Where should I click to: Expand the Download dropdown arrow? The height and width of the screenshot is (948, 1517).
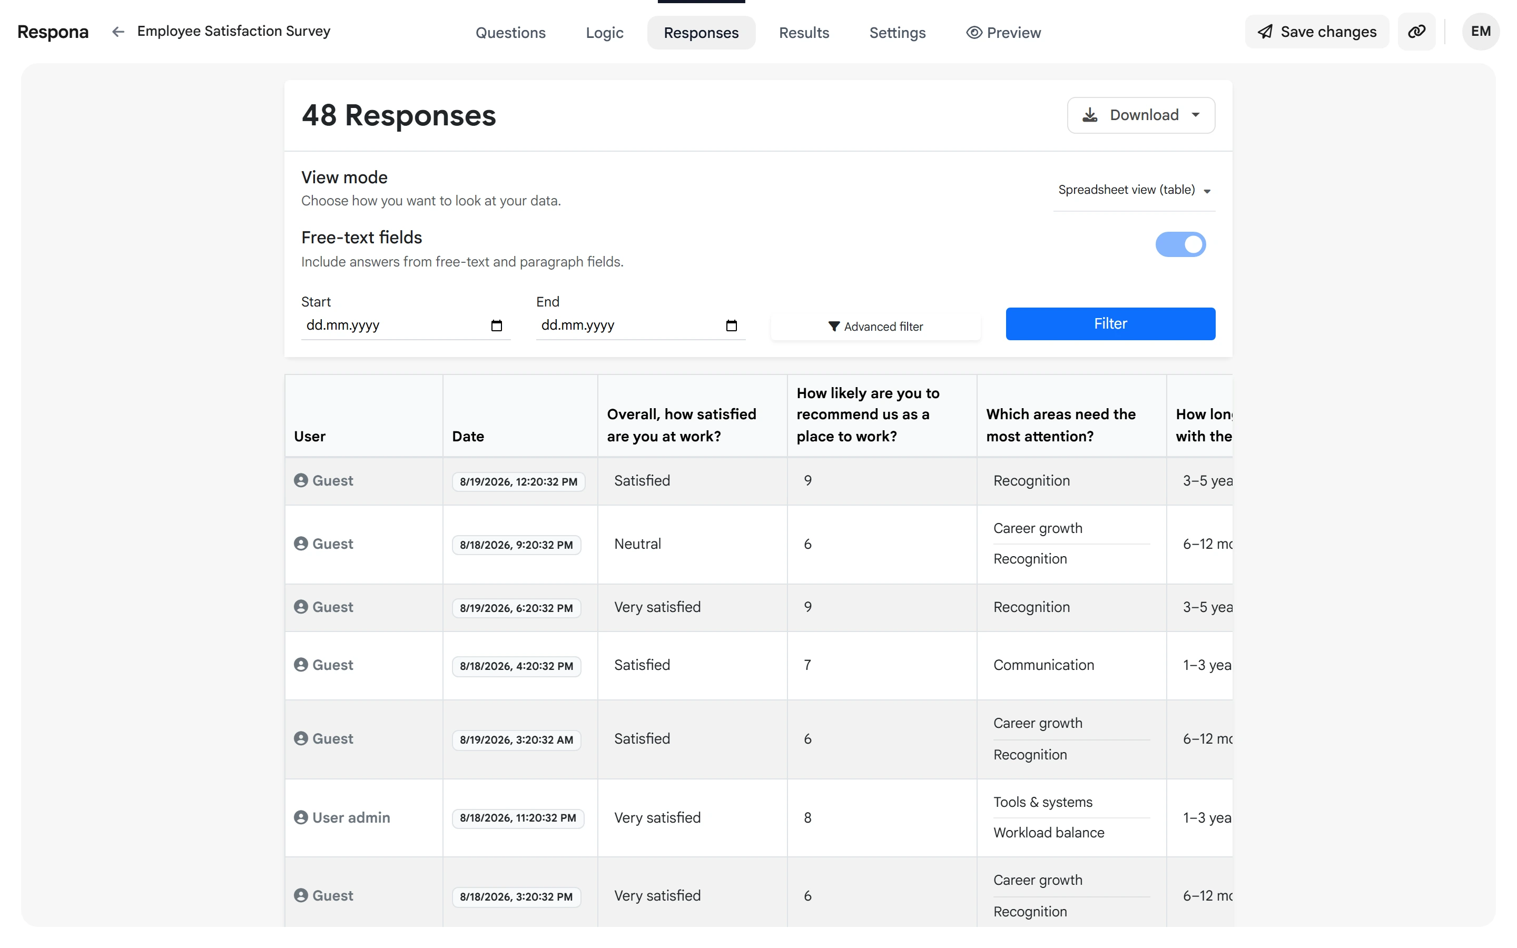tap(1195, 115)
